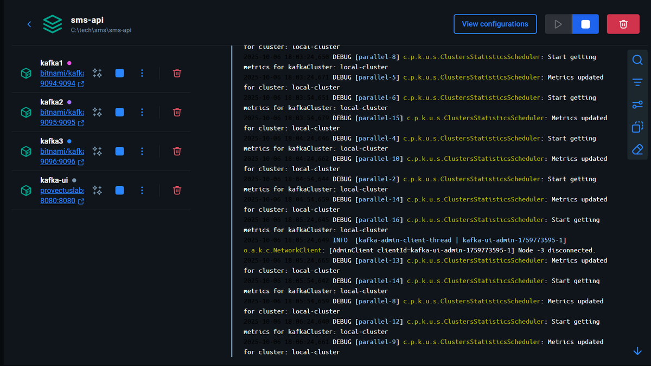
Task: Click the gray color dot next to kafka-ui
Action: pos(74,180)
